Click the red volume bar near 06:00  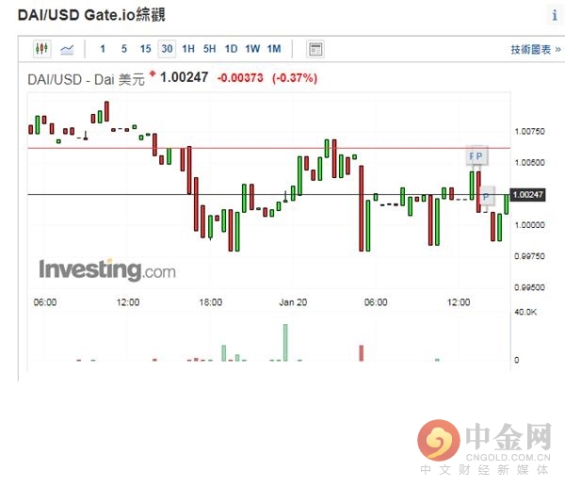pos(362,353)
